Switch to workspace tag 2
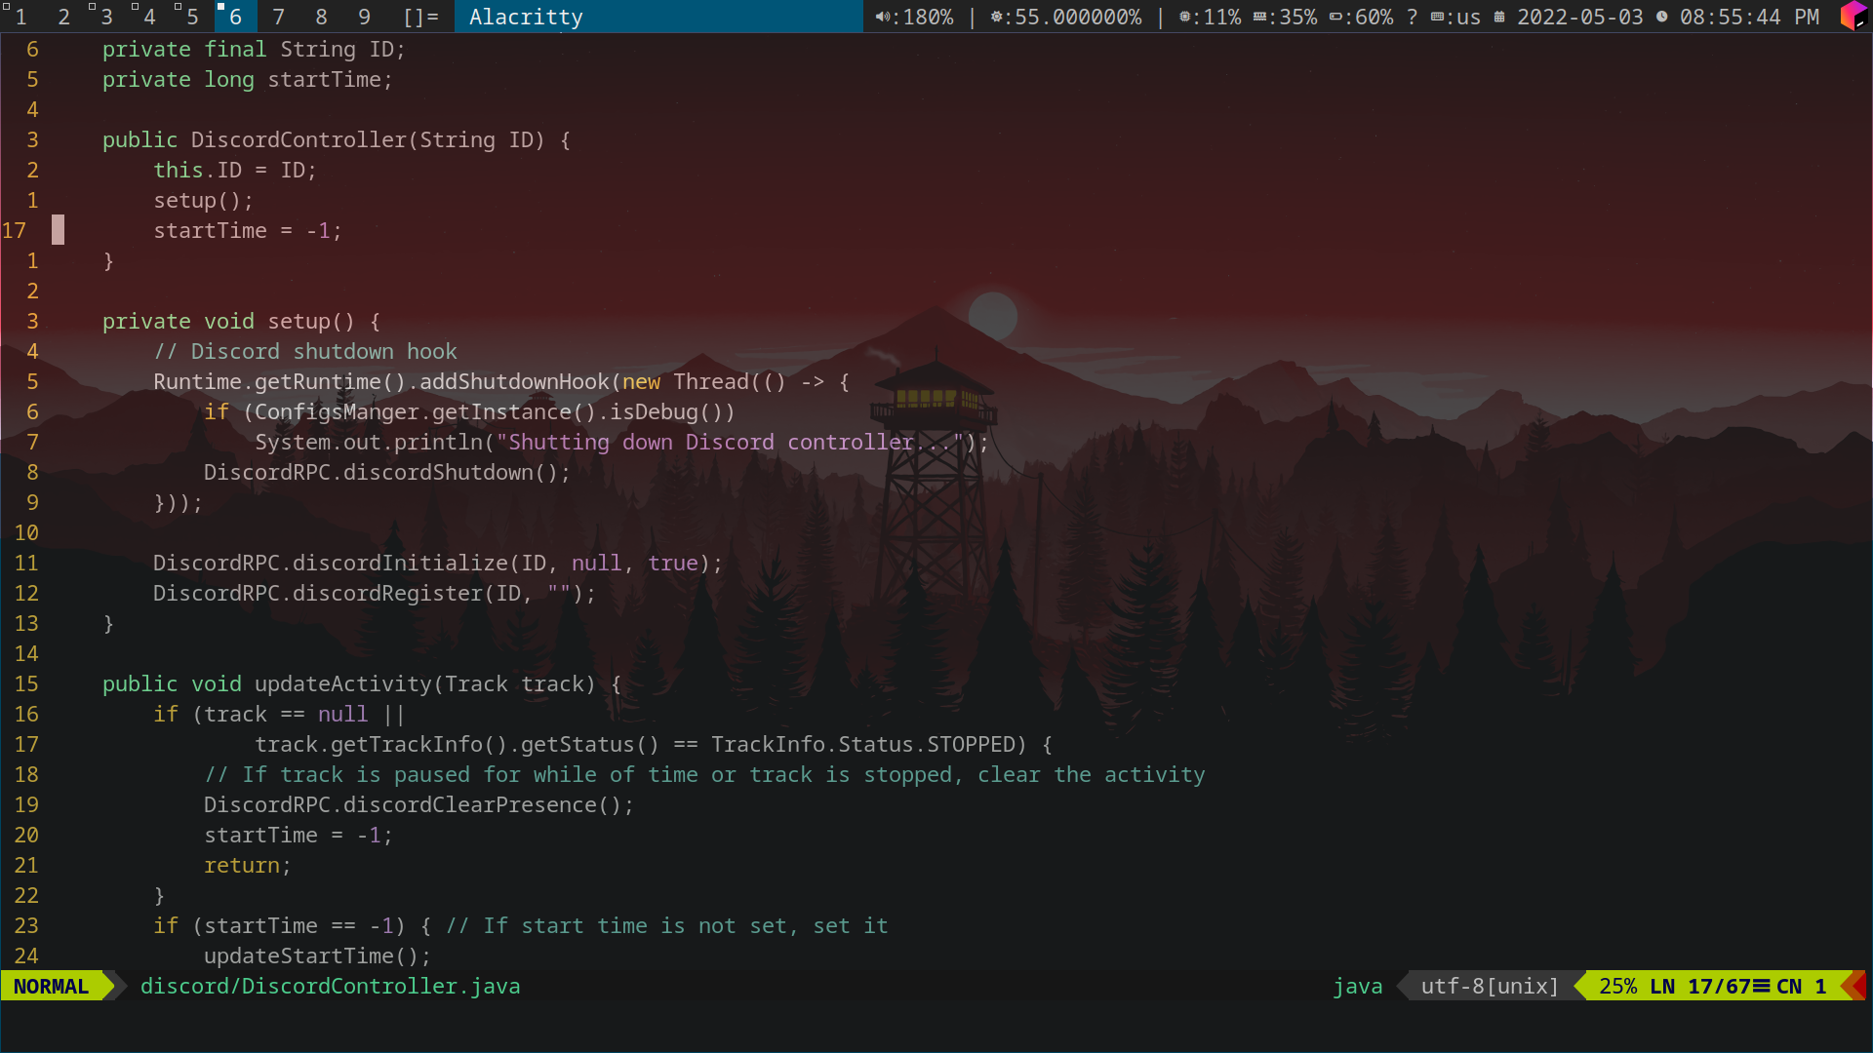 (63, 17)
